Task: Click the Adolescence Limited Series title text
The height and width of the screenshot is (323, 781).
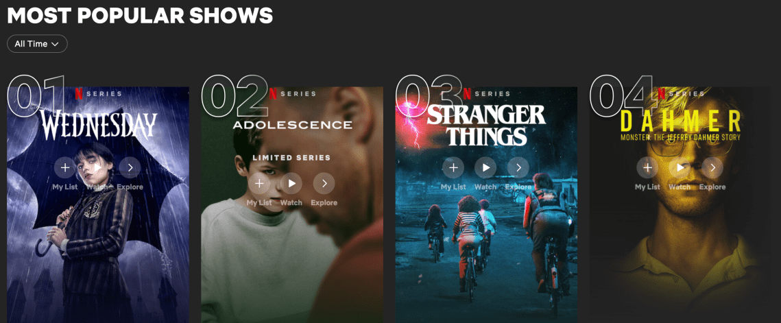Action: click(x=292, y=158)
